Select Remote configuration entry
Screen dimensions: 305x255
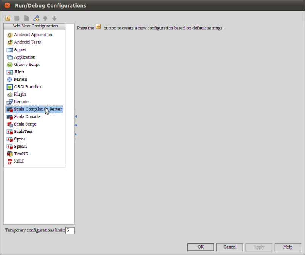coord(34,102)
